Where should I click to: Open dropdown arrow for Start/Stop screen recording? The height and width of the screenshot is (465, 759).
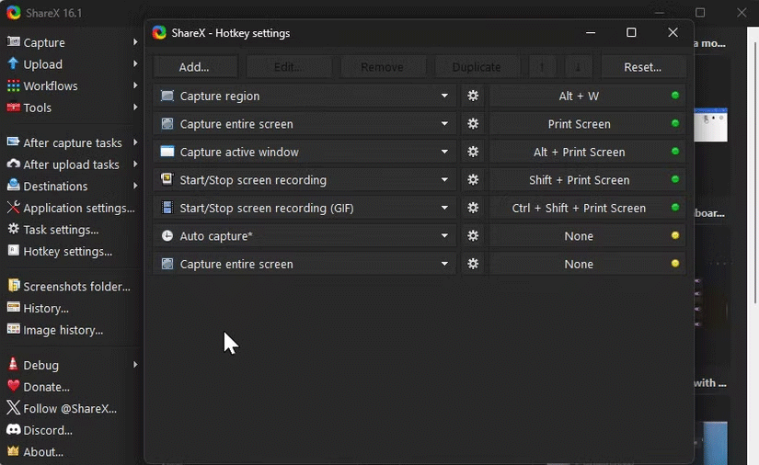point(444,180)
